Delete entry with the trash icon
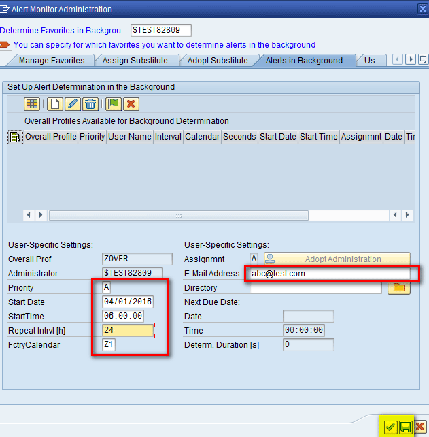The image size is (429, 437). click(90, 104)
